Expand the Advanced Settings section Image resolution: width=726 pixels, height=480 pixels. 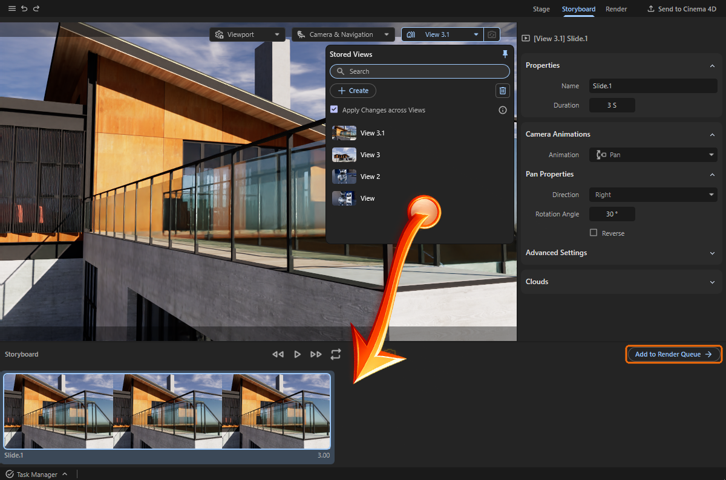712,253
